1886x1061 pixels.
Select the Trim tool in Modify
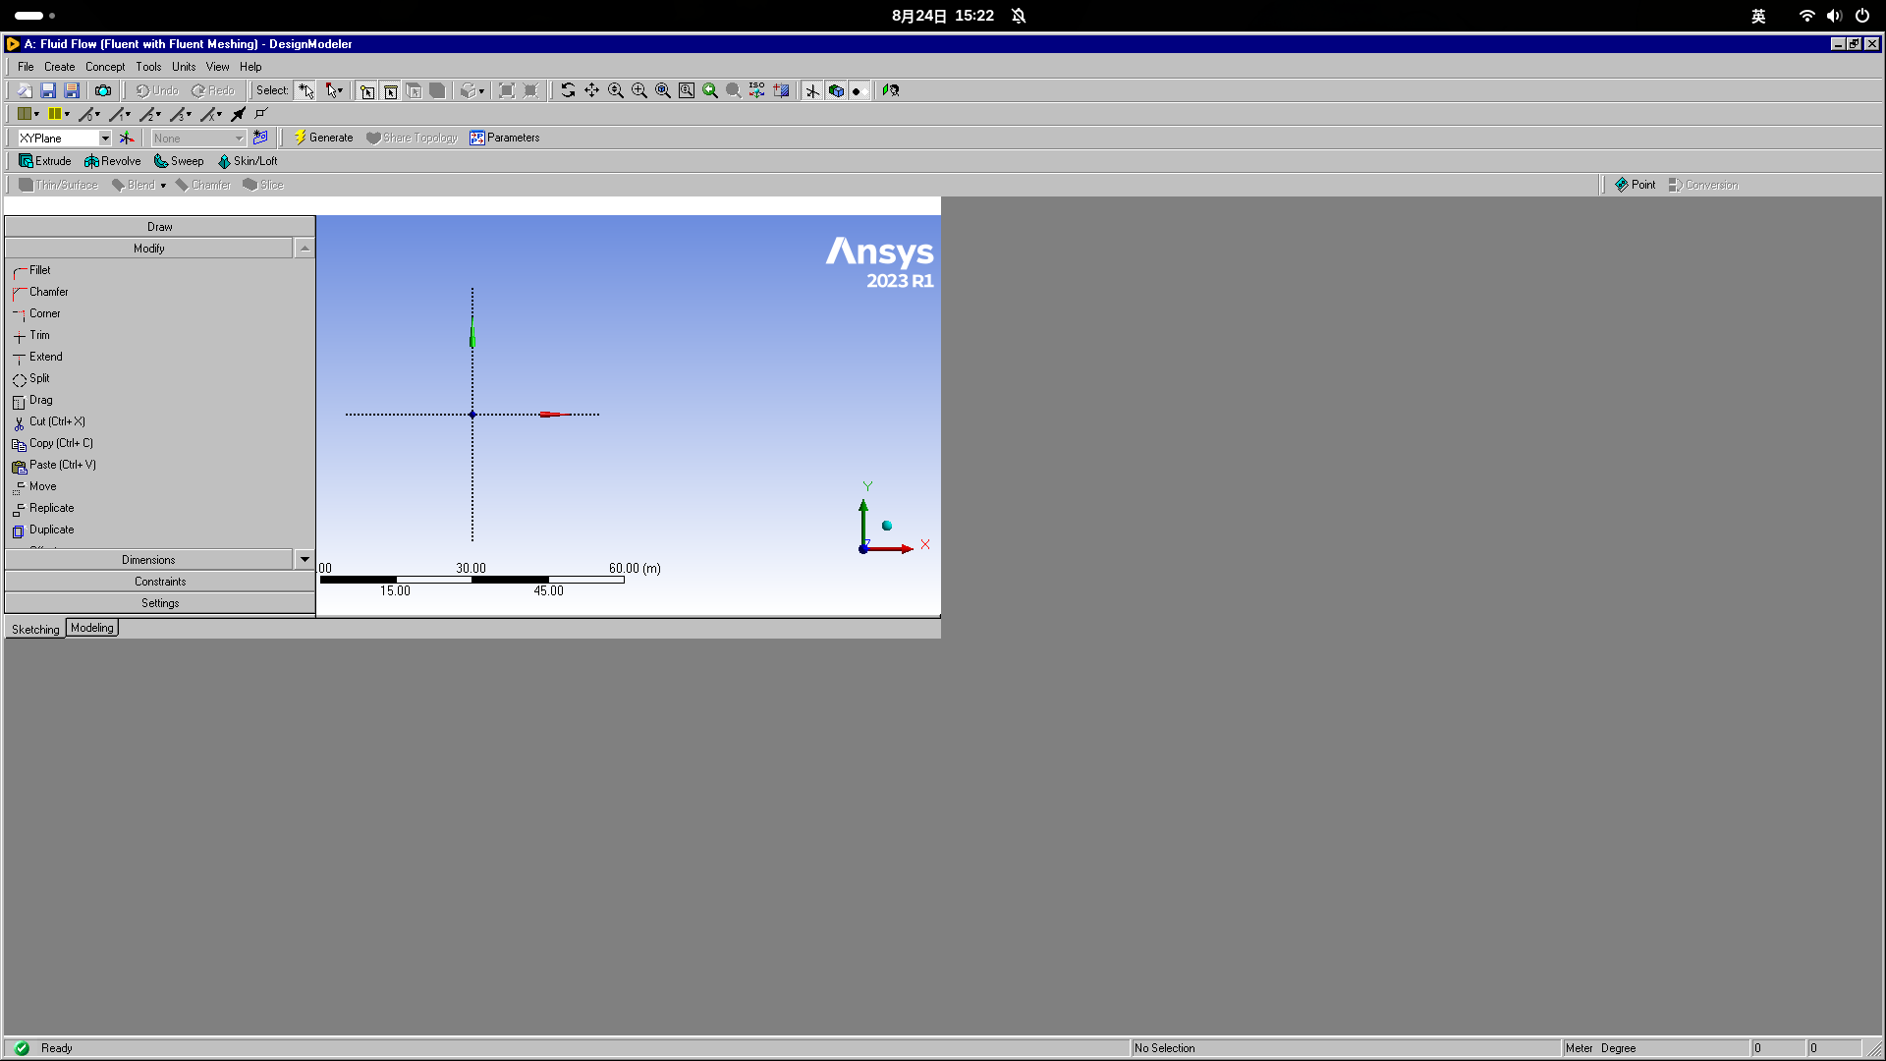point(39,336)
